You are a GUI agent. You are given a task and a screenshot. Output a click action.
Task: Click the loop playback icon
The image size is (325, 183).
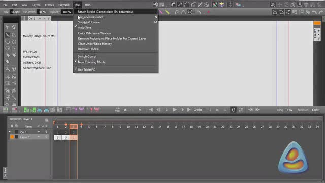click(x=233, y=110)
